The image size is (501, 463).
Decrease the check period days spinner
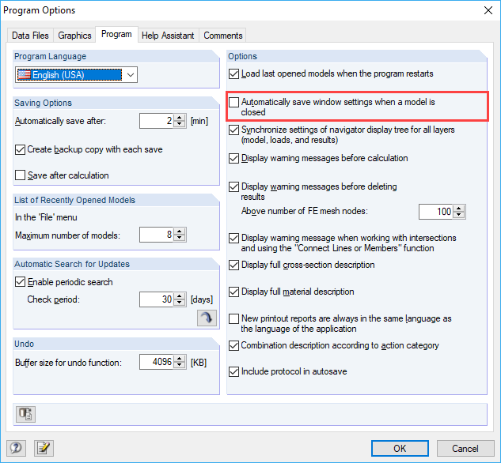pyautogui.click(x=180, y=303)
